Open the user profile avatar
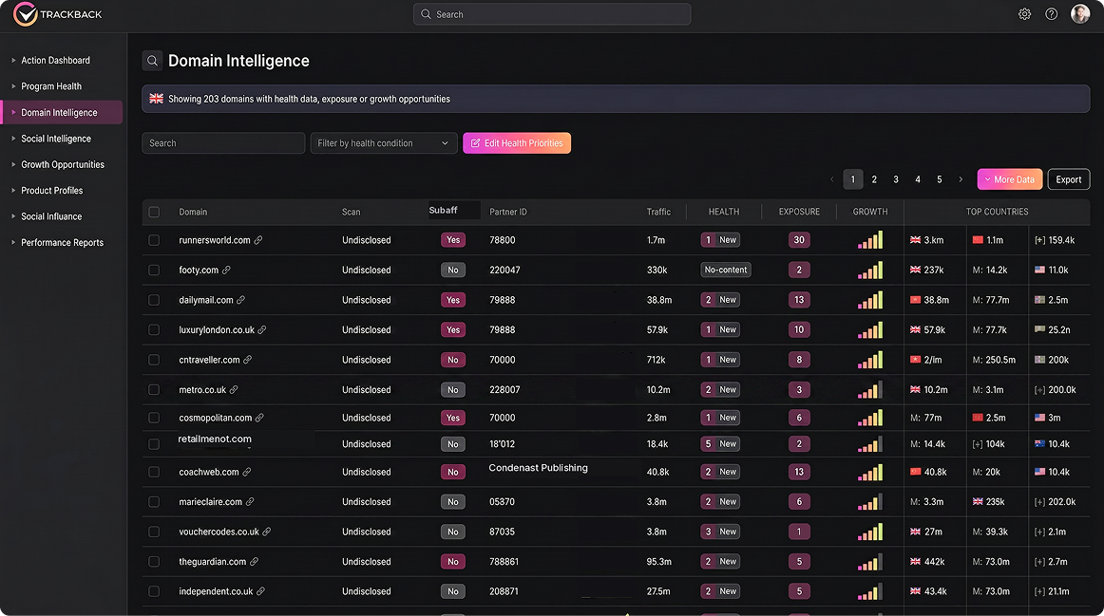 [x=1080, y=13]
